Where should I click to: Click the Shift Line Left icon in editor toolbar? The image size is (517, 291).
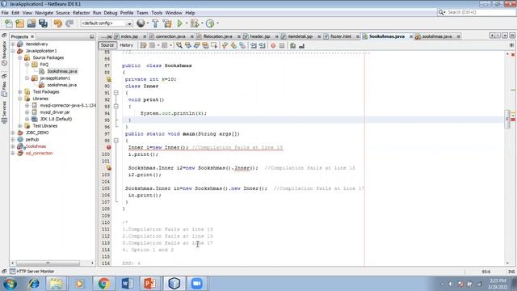(253, 45)
